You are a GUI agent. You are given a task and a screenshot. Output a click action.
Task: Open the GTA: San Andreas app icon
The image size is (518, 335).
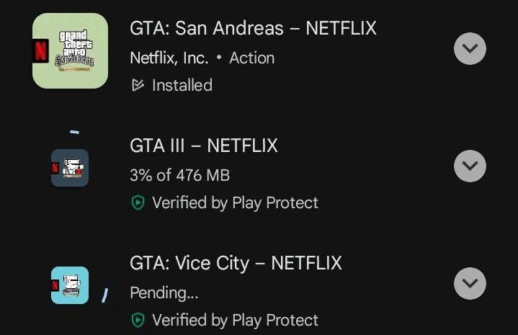pos(71,50)
